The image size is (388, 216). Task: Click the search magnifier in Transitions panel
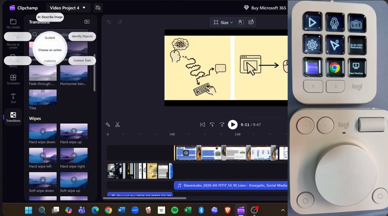[35, 34]
